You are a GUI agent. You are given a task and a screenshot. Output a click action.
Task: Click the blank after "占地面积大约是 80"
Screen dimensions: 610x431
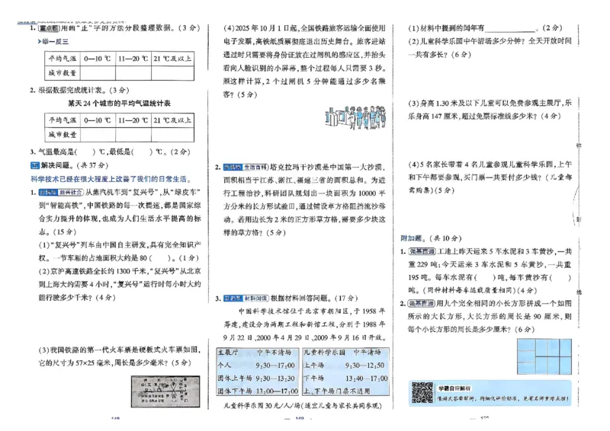tap(160, 257)
